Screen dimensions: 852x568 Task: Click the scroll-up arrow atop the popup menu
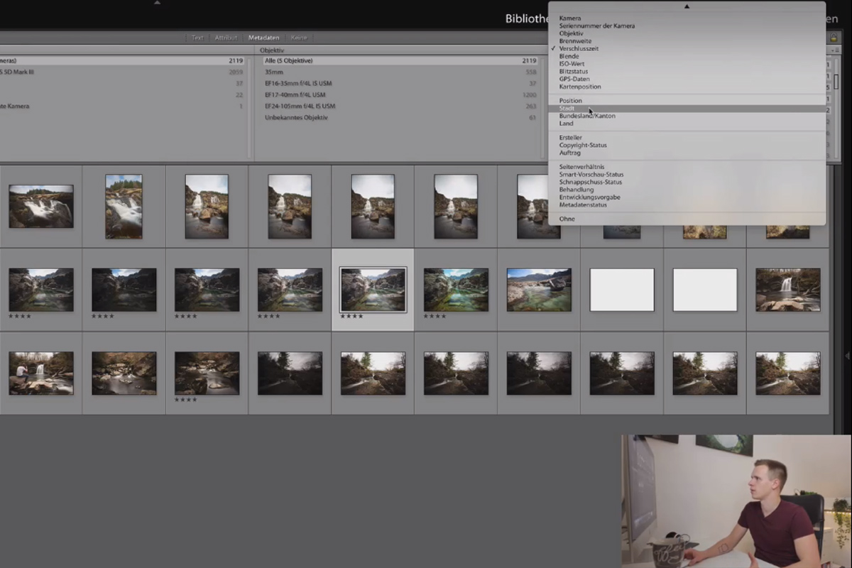687,6
